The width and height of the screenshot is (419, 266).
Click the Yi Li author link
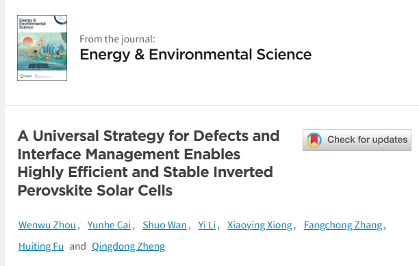(207, 225)
